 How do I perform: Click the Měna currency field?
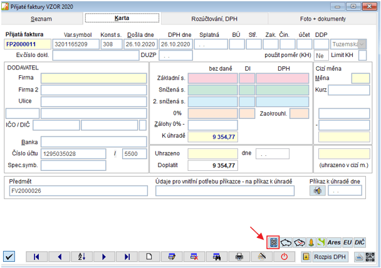(360, 78)
